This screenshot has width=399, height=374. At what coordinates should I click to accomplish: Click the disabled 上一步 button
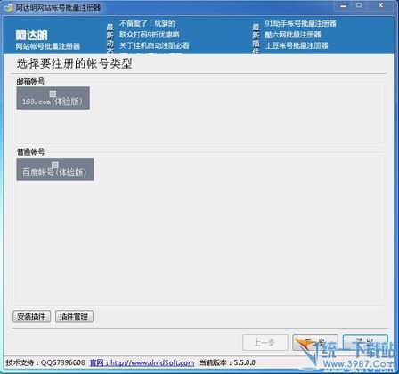point(265,342)
